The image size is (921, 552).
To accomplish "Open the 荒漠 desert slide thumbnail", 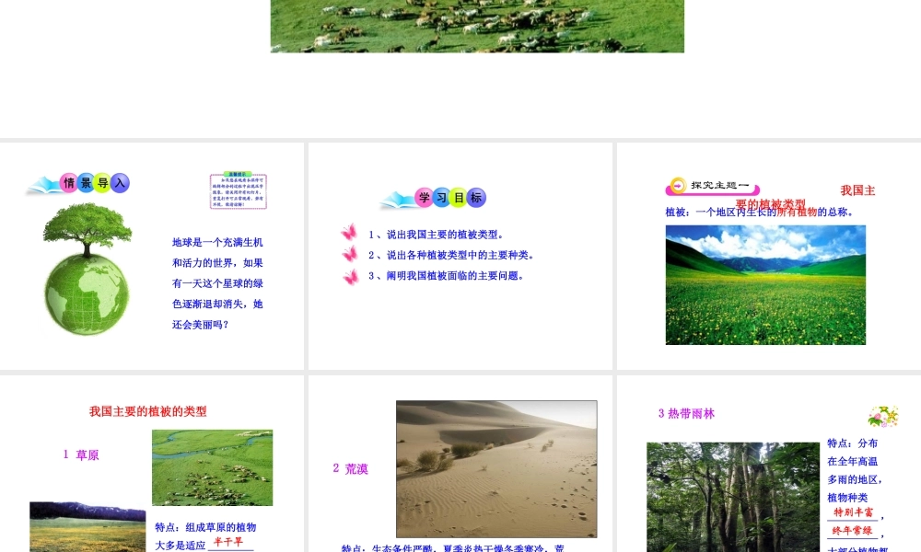I will (460, 464).
